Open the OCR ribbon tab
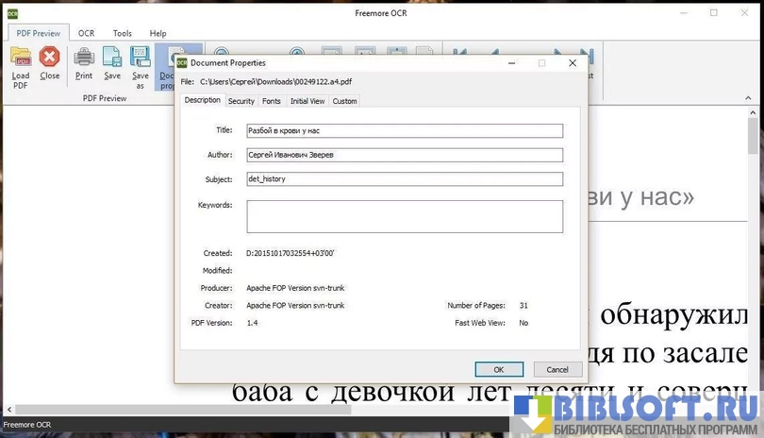Screen dimensions: 764x438 click(86, 33)
